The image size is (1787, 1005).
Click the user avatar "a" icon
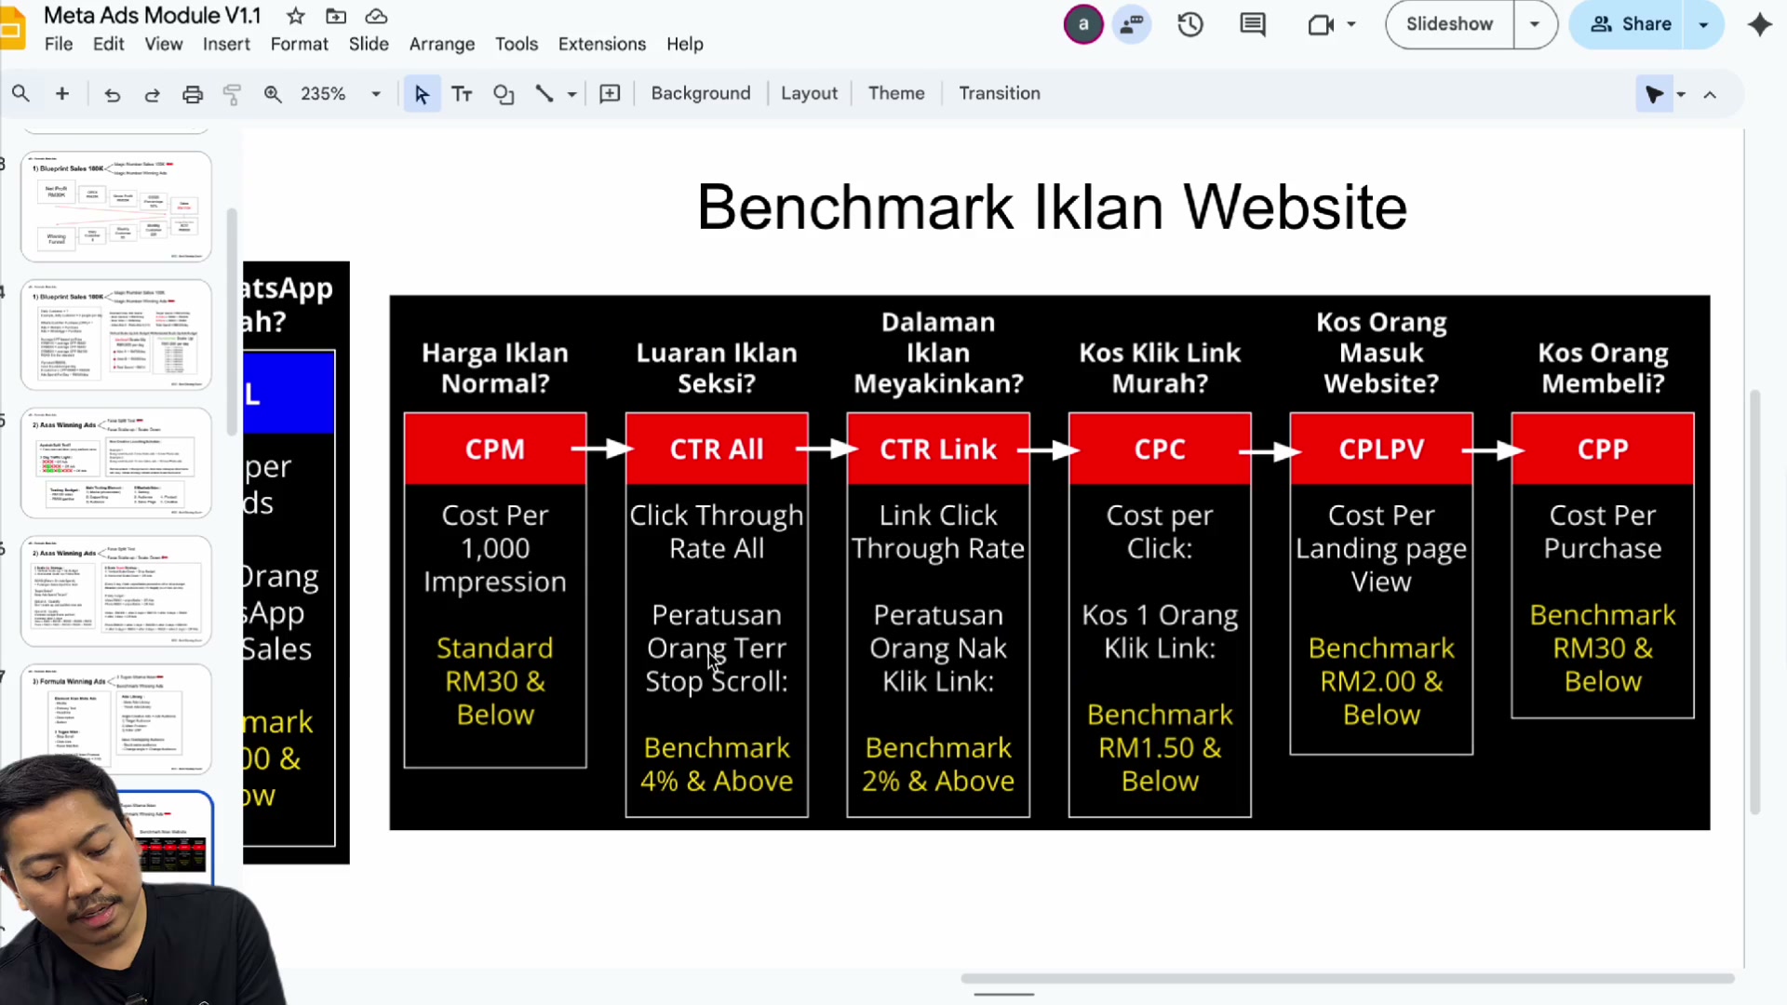coord(1083,24)
